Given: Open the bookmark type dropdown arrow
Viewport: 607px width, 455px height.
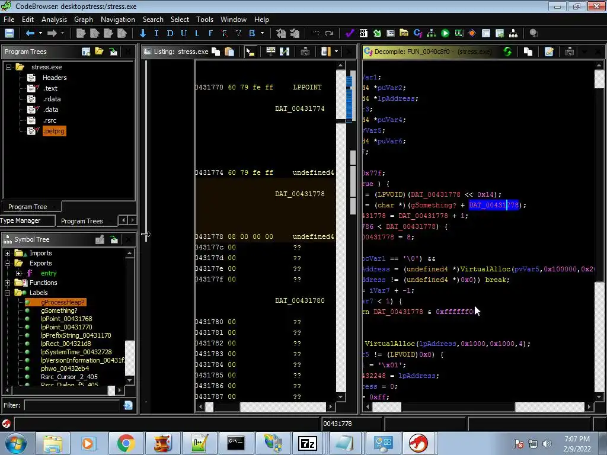Looking at the screenshot, I should tap(263, 33).
